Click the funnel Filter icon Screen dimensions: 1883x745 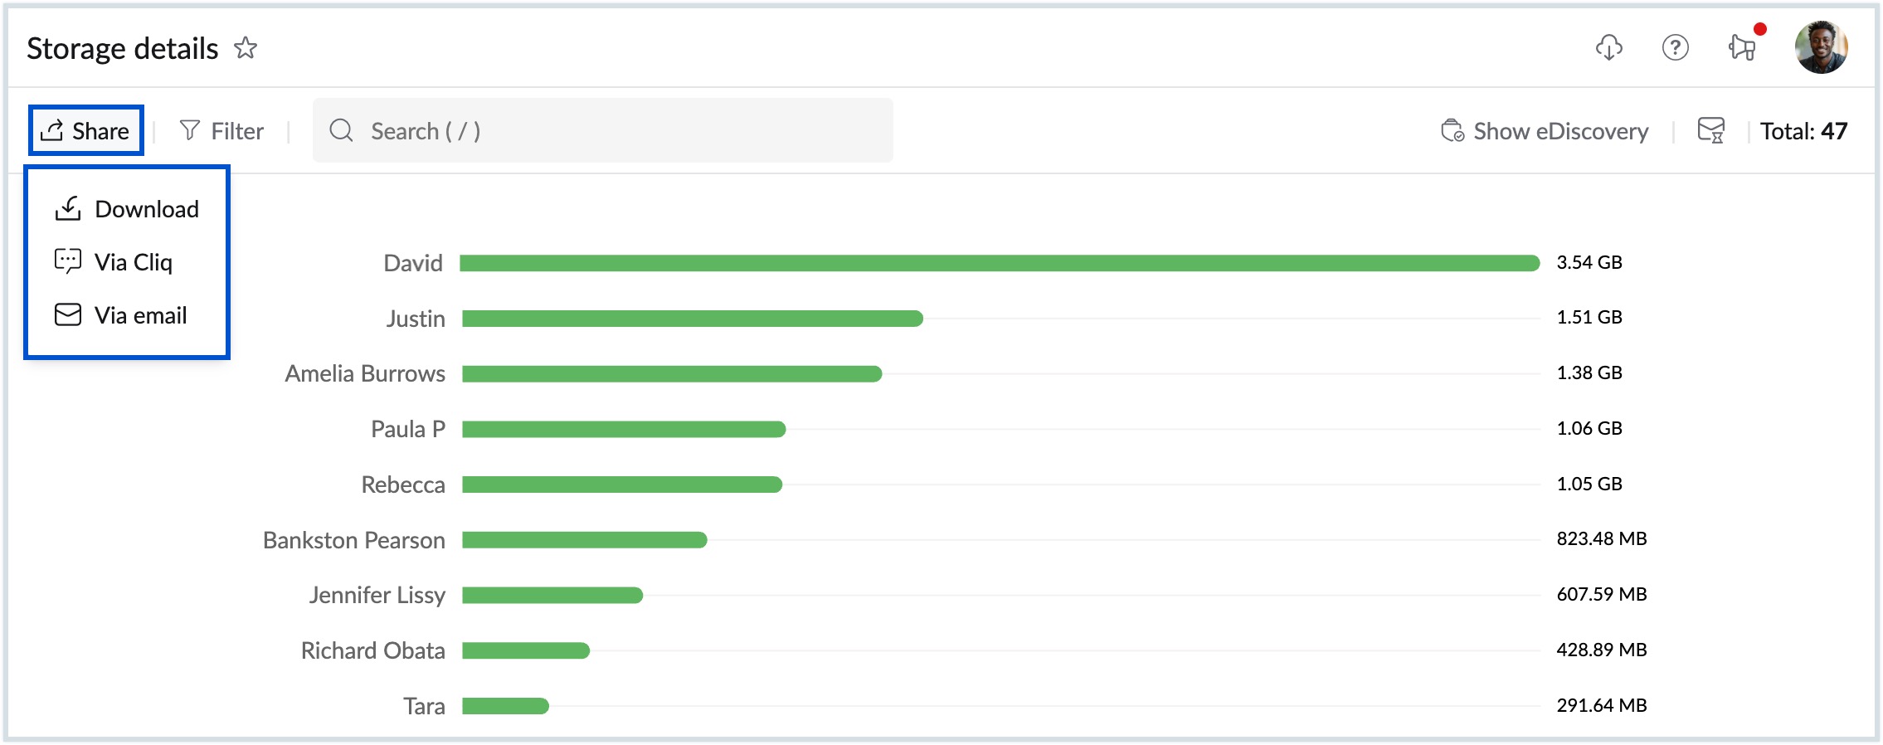[x=190, y=130]
